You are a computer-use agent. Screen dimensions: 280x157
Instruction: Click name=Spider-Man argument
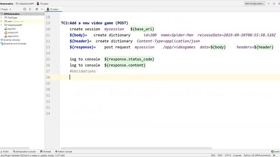tap(177, 35)
